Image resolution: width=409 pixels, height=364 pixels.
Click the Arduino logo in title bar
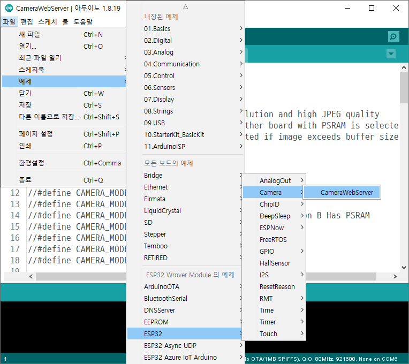[9, 8]
